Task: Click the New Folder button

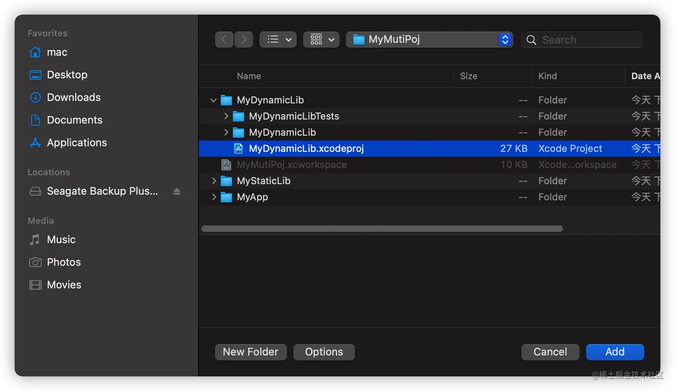Action: pos(251,352)
